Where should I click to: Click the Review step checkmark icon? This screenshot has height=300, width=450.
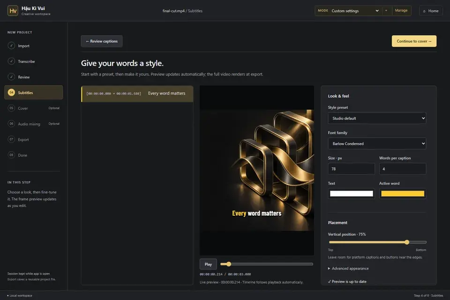coord(11,77)
